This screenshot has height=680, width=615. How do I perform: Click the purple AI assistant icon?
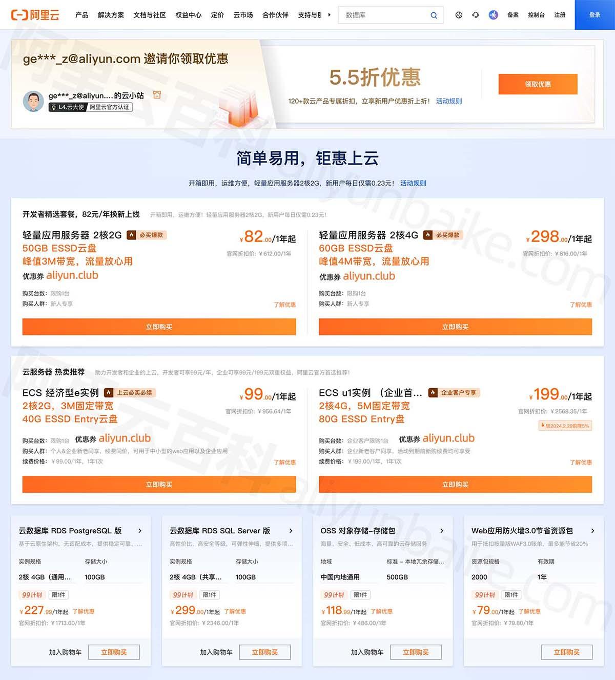coord(493,15)
